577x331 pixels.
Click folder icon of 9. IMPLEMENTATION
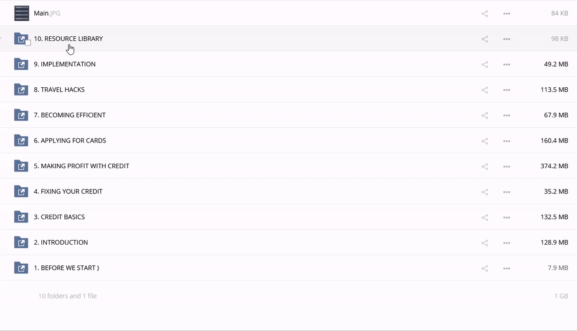(21, 64)
